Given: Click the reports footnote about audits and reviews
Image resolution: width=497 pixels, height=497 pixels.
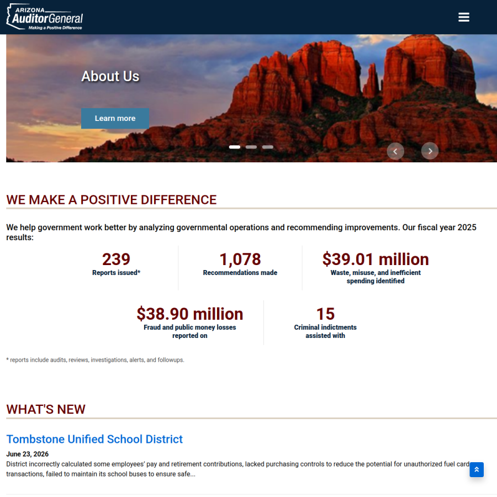Looking at the screenshot, I should 95,360.
